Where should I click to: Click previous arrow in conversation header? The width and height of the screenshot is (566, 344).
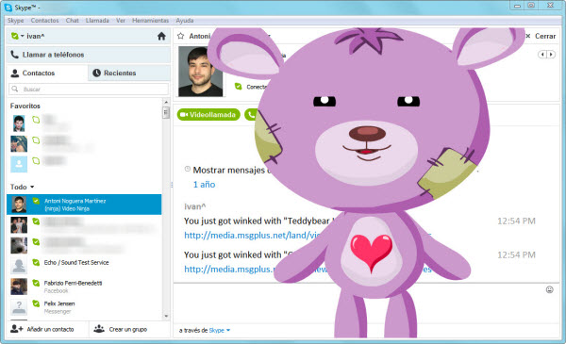542,54
